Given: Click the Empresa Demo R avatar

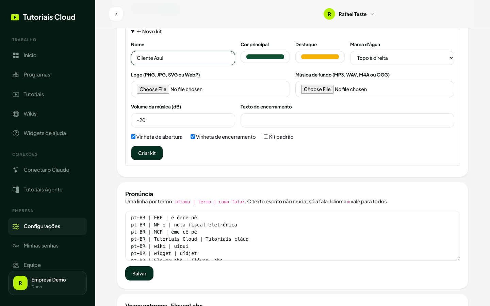Looking at the screenshot, I should pyautogui.click(x=20, y=283).
